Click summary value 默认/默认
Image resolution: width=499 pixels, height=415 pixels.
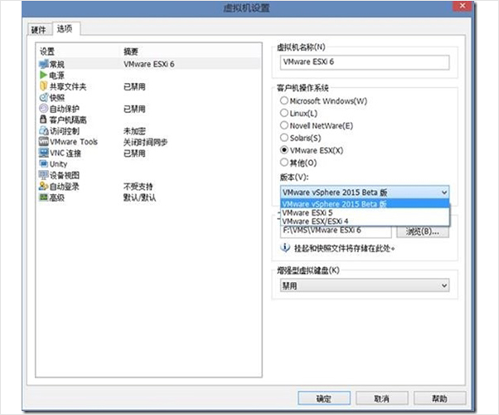[x=140, y=198]
